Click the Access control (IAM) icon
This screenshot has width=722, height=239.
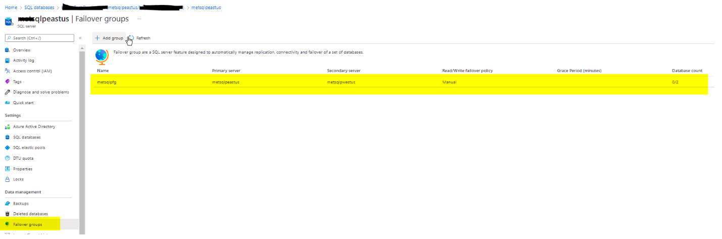pyautogui.click(x=7, y=71)
